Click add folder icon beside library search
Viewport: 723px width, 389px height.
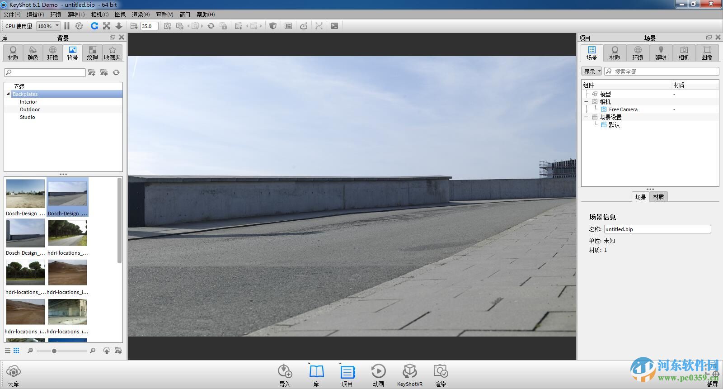92,72
